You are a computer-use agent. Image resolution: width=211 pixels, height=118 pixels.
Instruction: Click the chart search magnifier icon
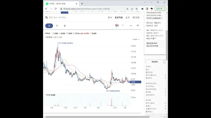pos(46,18)
